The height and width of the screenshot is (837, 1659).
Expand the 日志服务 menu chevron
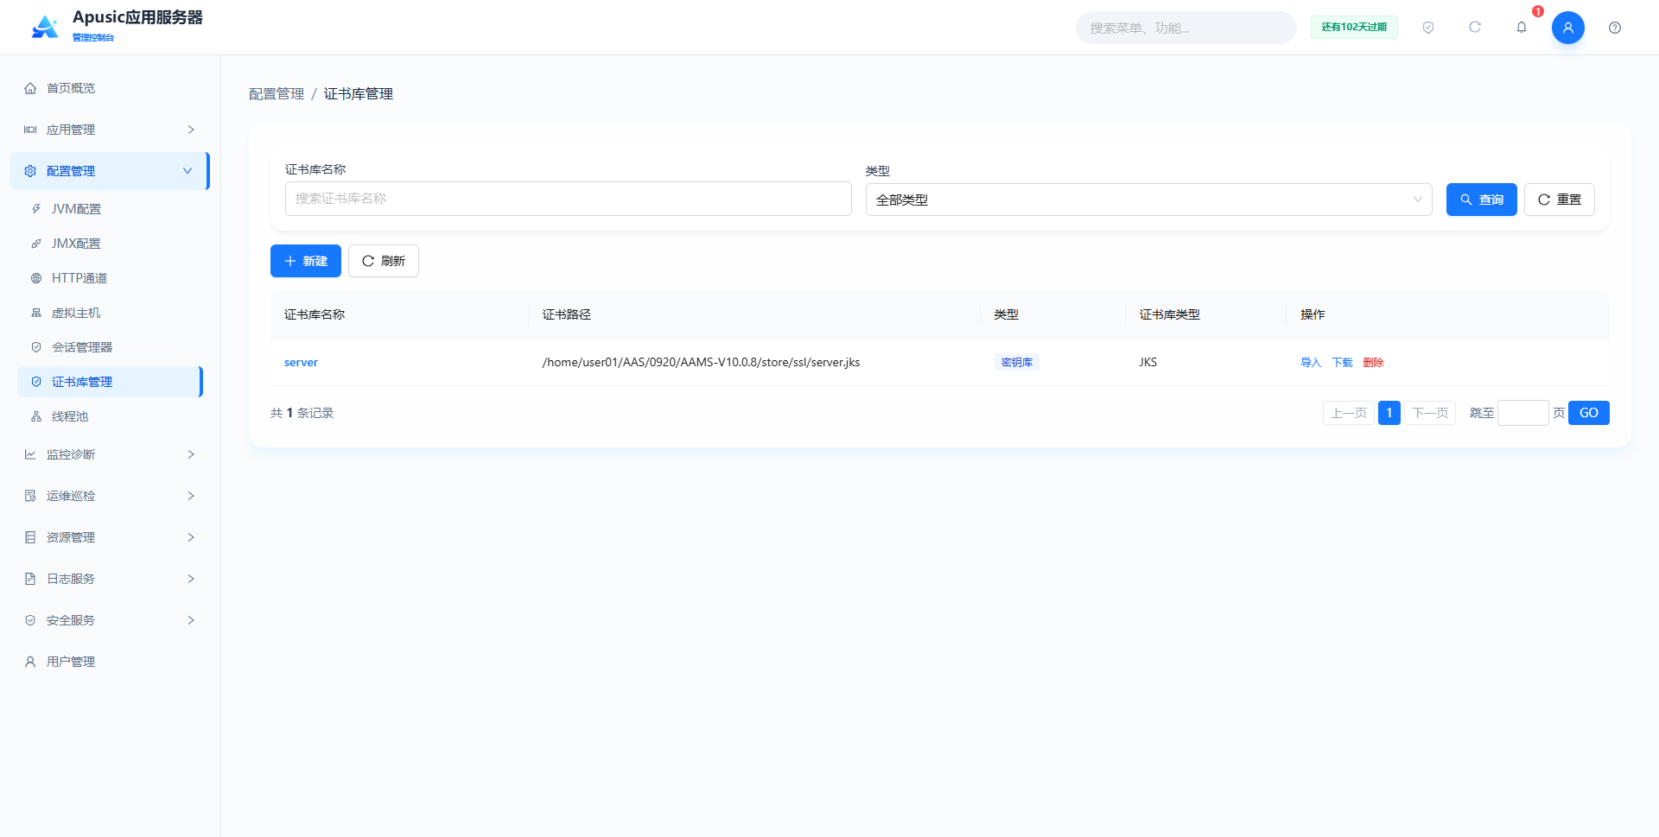(191, 579)
